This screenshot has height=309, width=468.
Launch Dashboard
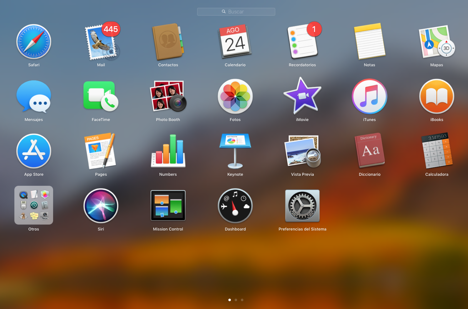(x=235, y=206)
